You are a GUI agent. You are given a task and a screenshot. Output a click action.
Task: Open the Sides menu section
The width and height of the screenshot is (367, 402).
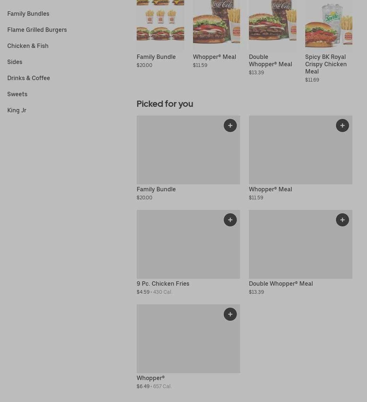[15, 62]
